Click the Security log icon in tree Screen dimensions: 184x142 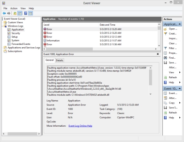pos(9,33)
